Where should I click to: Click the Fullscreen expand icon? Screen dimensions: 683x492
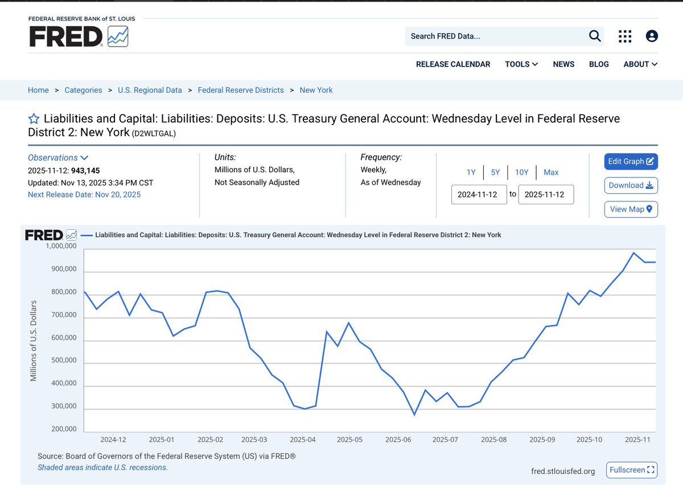tap(649, 470)
